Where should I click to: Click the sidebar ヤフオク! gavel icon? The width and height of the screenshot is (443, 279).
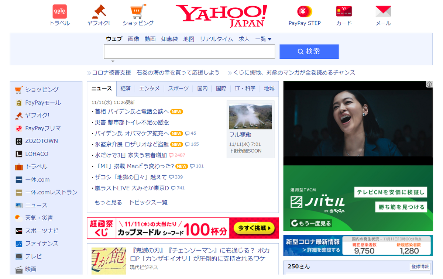coord(19,115)
